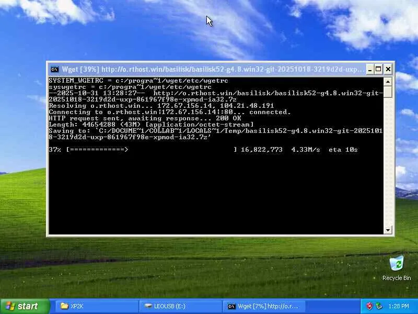Click the 'Connecting to o.rthost.win' line
Screen dimensions: 418x314
point(169,112)
